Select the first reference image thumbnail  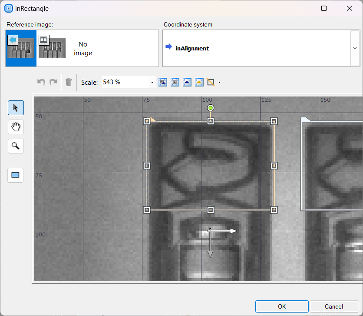click(21, 48)
